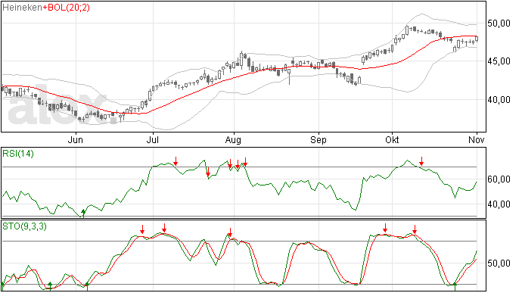Click the green buy arrow on RSI
Viewport: 522px width, 293px height.
(83, 214)
